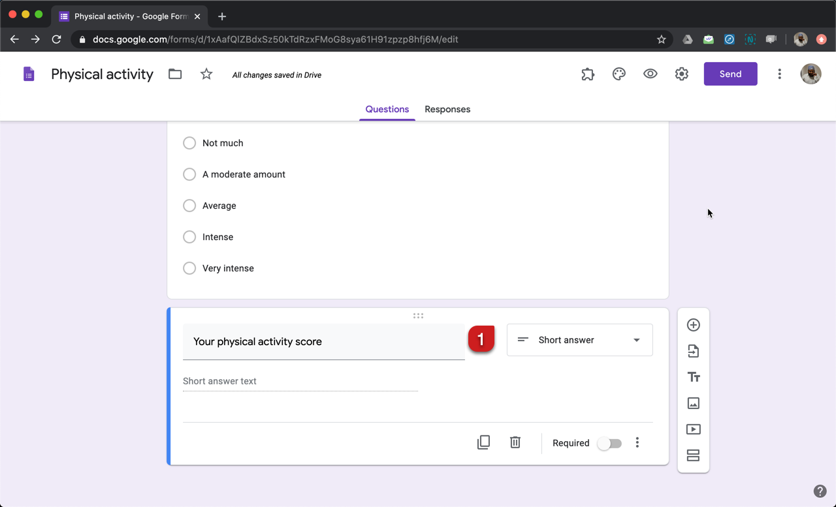The width and height of the screenshot is (836, 507).
Task: Add a title and description block
Action: pos(693,376)
